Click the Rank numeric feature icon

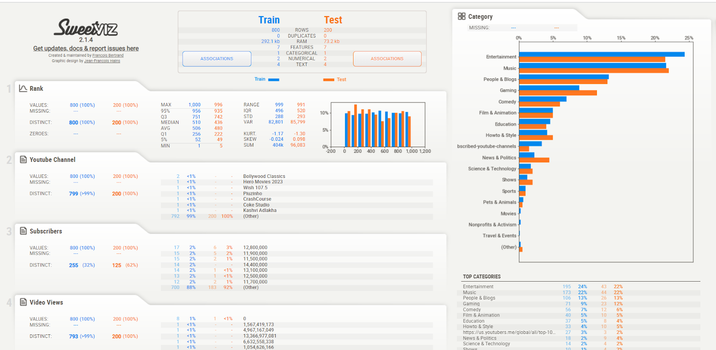tap(23, 89)
